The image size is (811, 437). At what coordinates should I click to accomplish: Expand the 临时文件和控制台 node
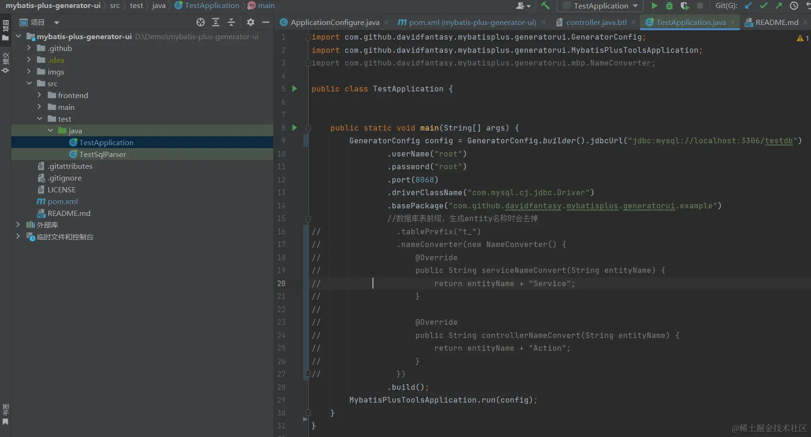pyautogui.click(x=18, y=237)
